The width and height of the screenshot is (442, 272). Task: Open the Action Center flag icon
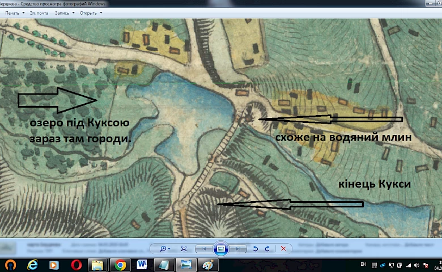(x=426, y=265)
